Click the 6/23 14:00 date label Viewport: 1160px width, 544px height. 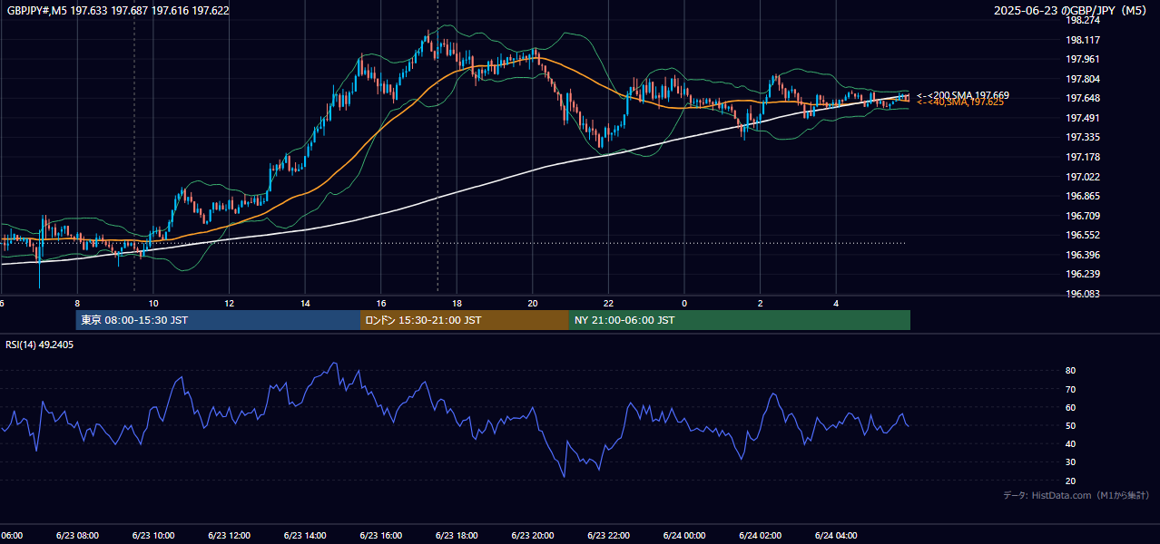click(305, 536)
